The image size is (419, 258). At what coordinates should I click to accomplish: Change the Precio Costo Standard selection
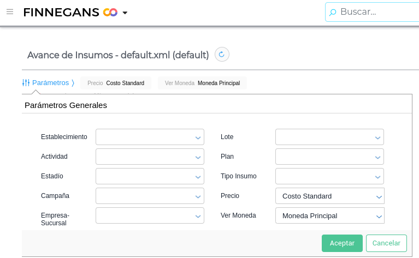tap(329, 196)
